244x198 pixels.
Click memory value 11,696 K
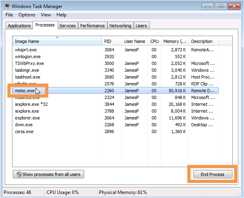(x=177, y=118)
